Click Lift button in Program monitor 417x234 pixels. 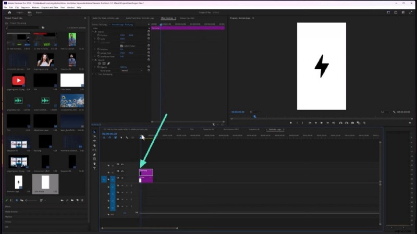[340, 123]
